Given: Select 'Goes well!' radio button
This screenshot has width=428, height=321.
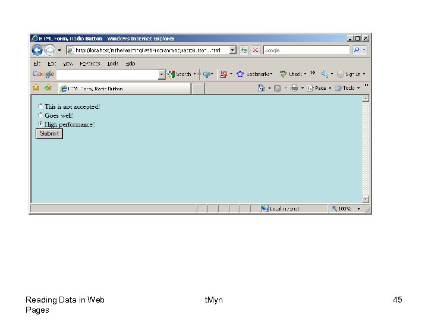Looking at the screenshot, I should click(40, 115).
